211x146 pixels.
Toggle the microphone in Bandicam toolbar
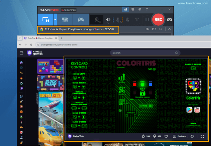tap(118, 20)
